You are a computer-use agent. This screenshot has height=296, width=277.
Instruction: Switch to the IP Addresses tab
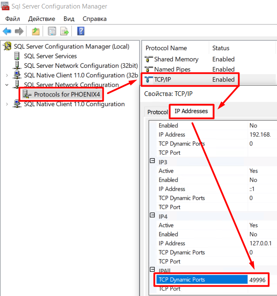tap(191, 111)
